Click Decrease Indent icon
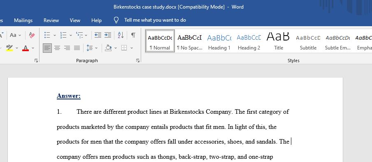This screenshot has width=372, height=162. [x=98, y=35]
